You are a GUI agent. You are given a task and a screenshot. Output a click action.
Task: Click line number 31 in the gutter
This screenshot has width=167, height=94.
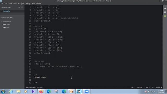click(x=30, y=77)
